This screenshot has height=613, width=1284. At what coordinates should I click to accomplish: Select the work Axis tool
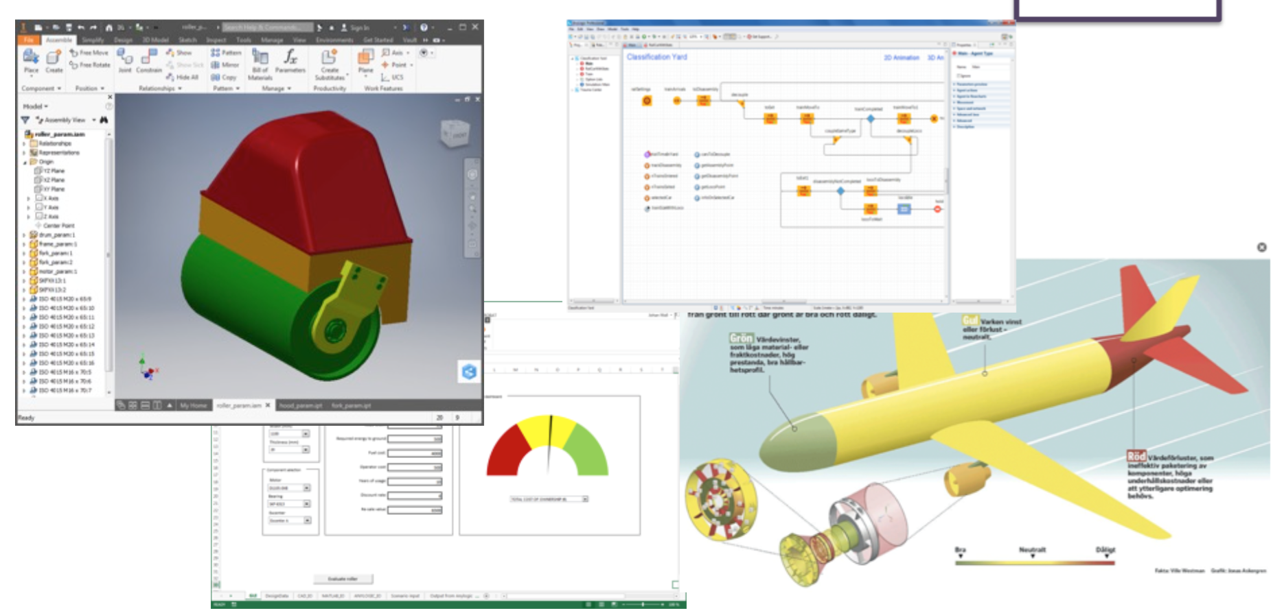coord(394,53)
